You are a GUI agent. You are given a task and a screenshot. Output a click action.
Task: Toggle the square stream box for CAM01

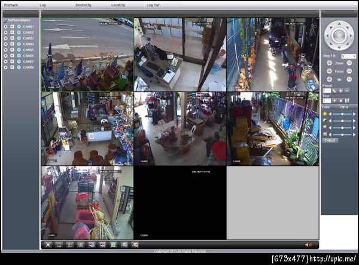pos(12,27)
